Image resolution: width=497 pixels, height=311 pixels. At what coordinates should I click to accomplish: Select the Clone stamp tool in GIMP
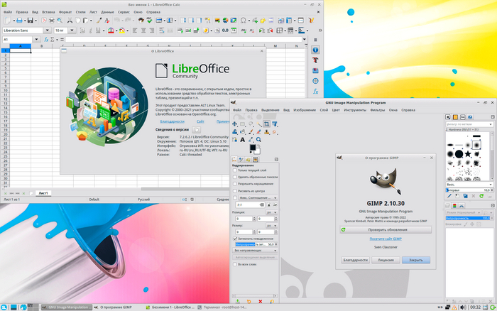[x=266, y=131]
